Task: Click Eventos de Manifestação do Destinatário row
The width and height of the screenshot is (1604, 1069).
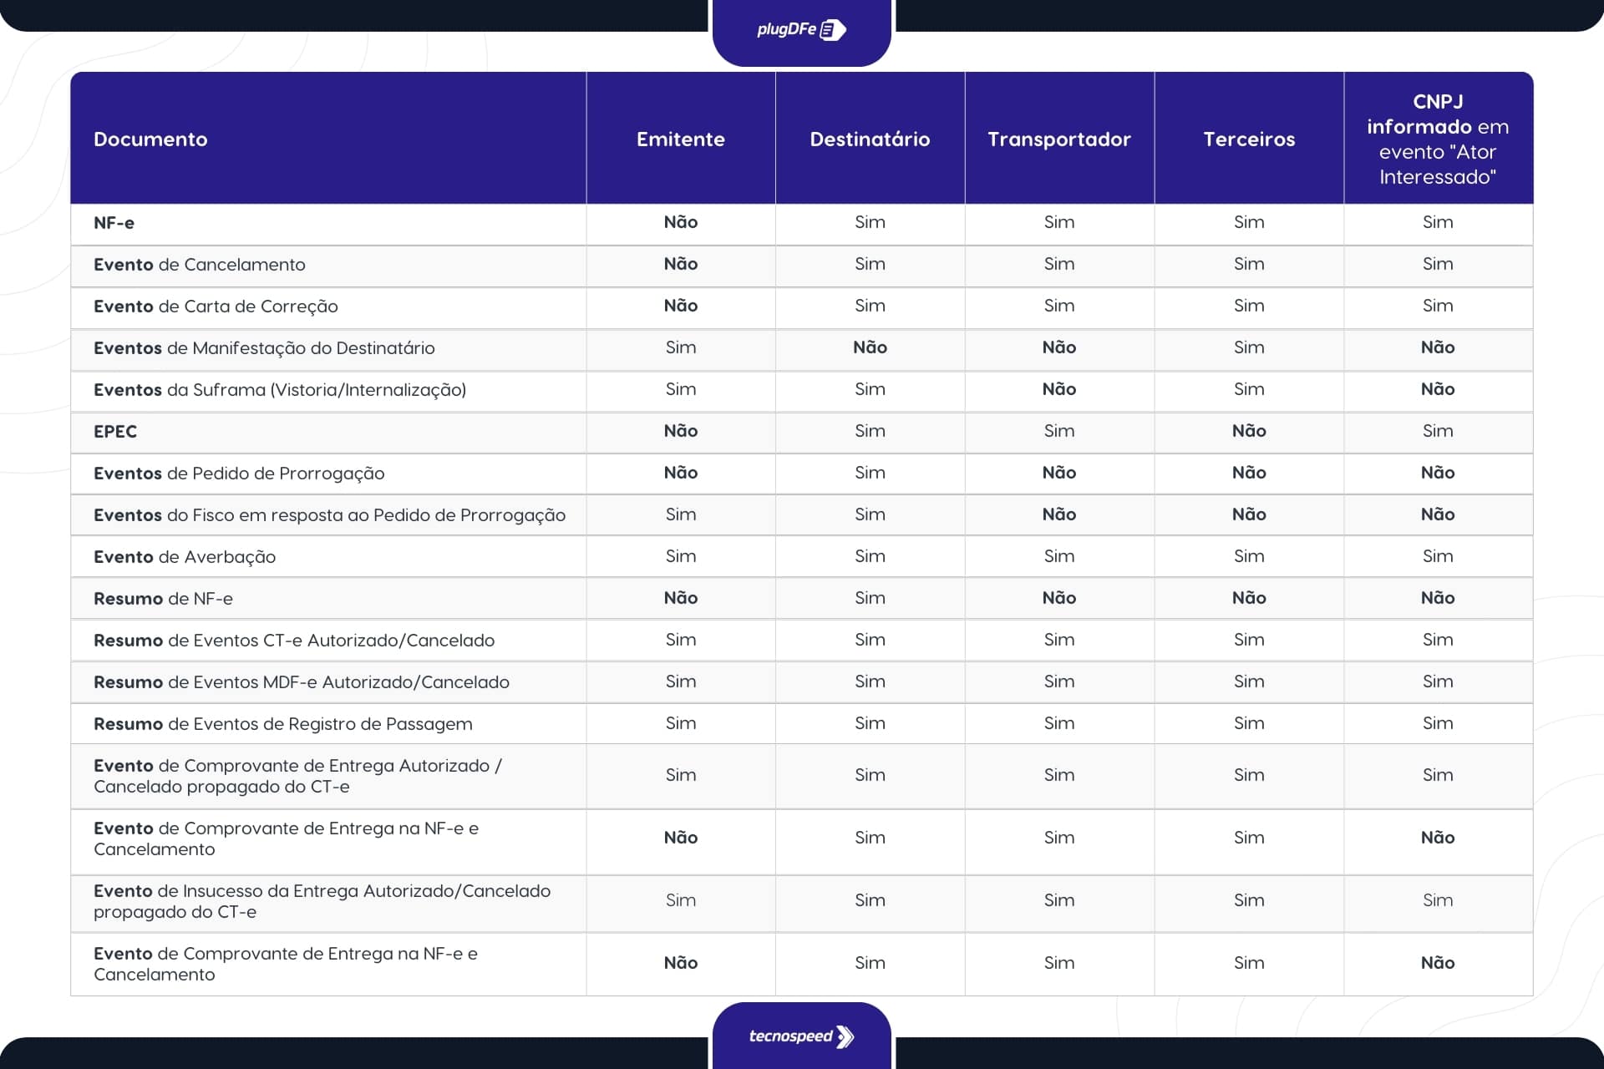Action: click(264, 348)
